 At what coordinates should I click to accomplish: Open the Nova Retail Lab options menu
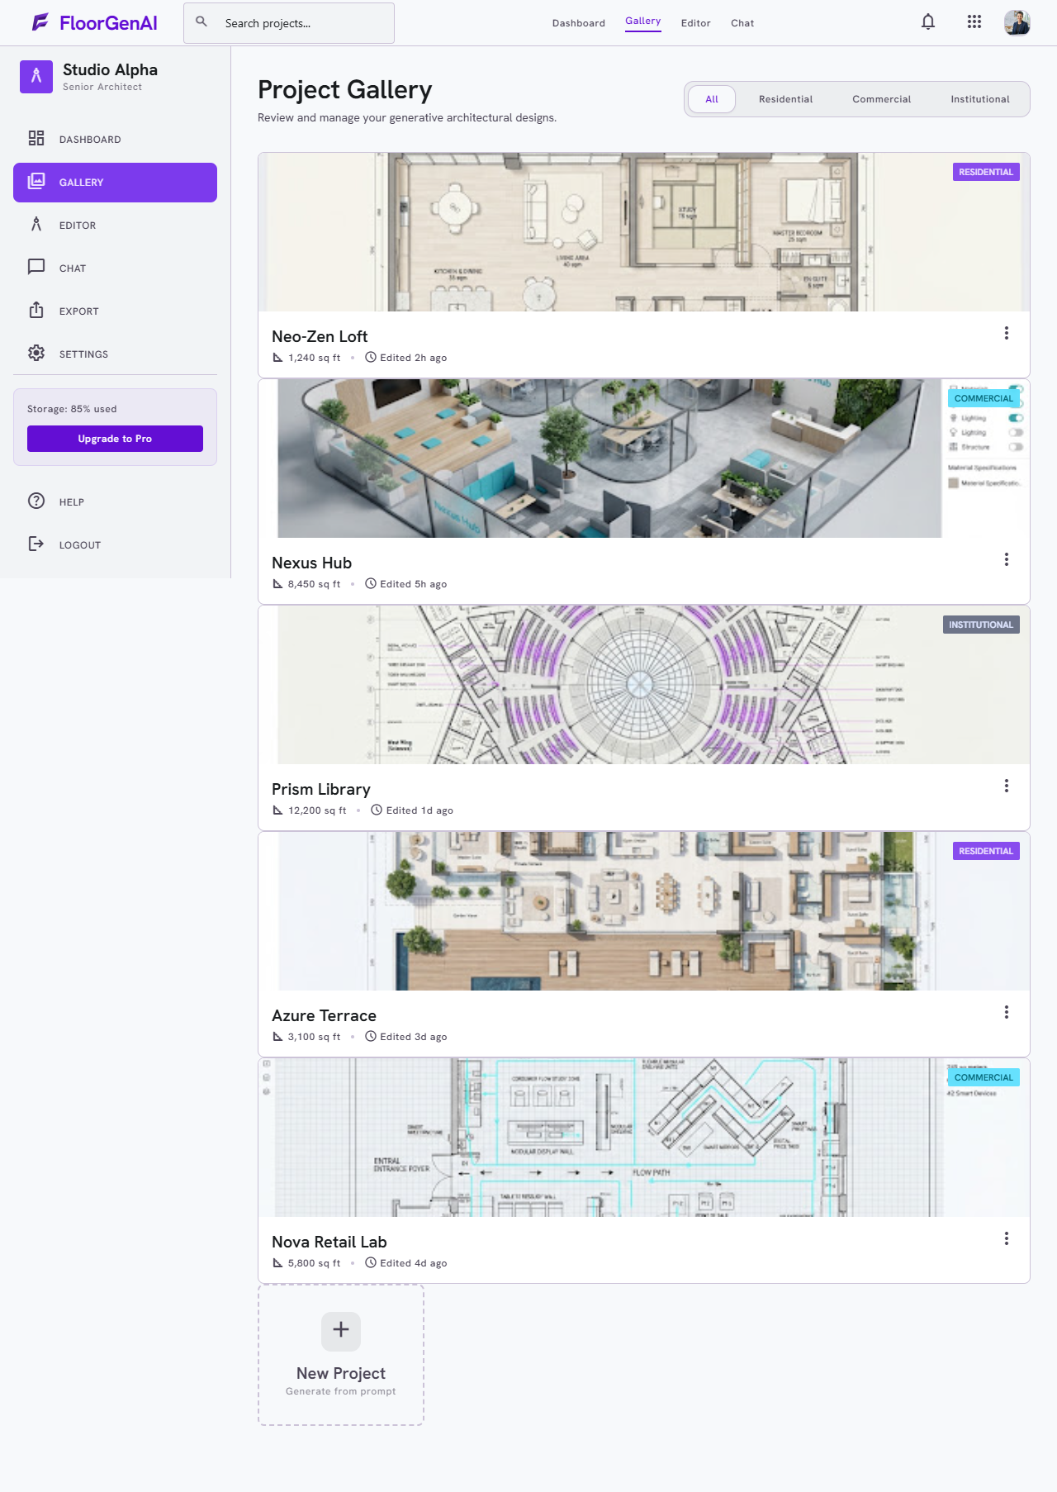click(1006, 1239)
